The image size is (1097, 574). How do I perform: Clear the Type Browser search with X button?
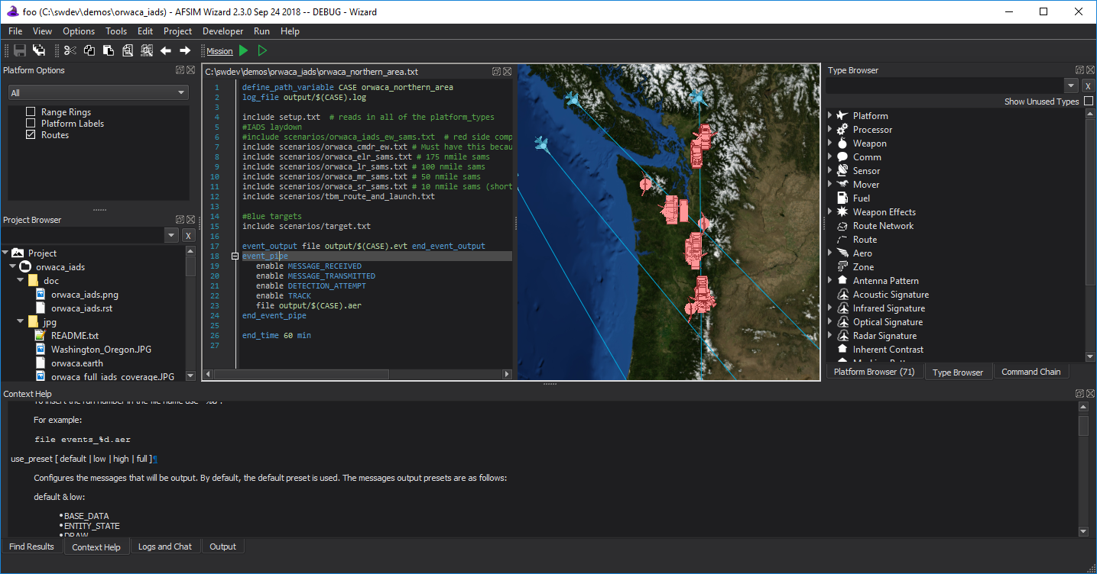[x=1088, y=86]
